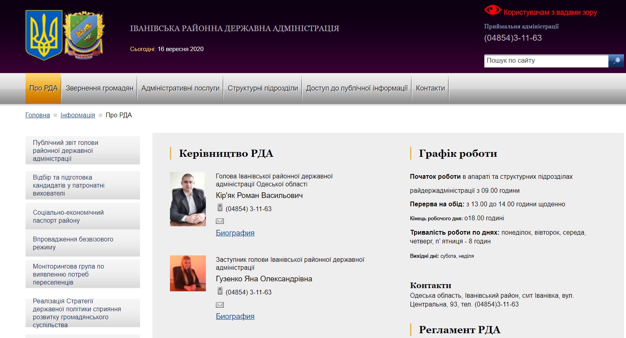Click the Ukraine trident coat of arms
Image resolution: width=626 pixels, height=338 pixels.
pos(44,36)
